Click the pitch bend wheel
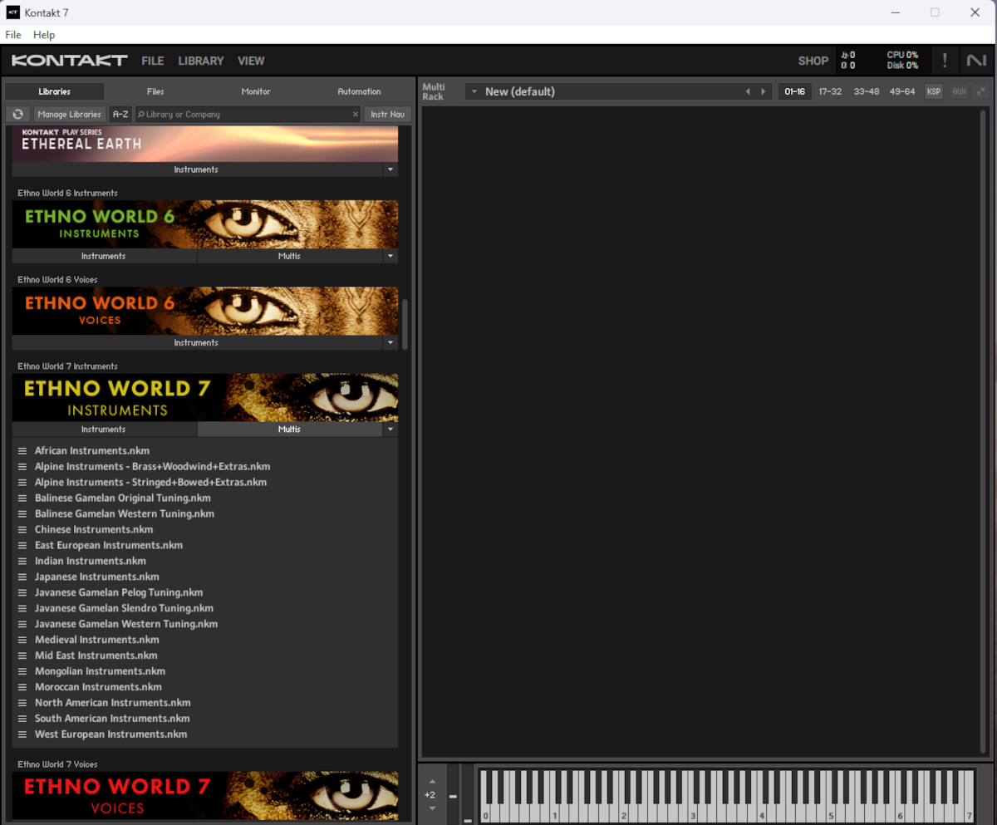This screenshot has width=997, height=825. (453, 795)
